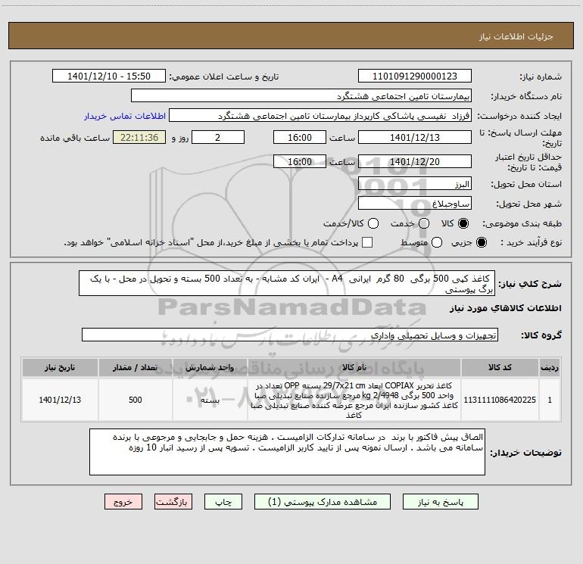Click the COPIAX paper product name cell
Image resolution: width=583 pixels, height=564 pixels.
(x=354, y=400)
